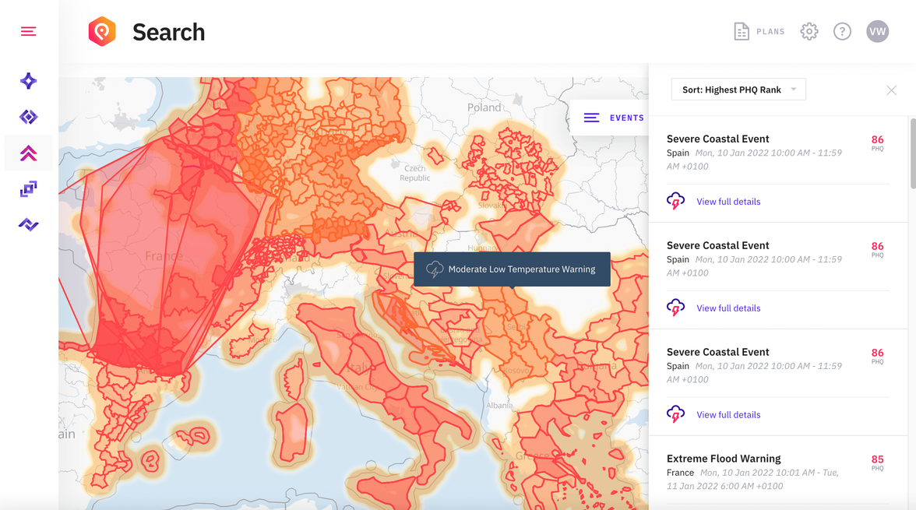
Task: Click the PHQ lightning icon beside first Severe Coastal Event
Action: click(x=675, y=201)
